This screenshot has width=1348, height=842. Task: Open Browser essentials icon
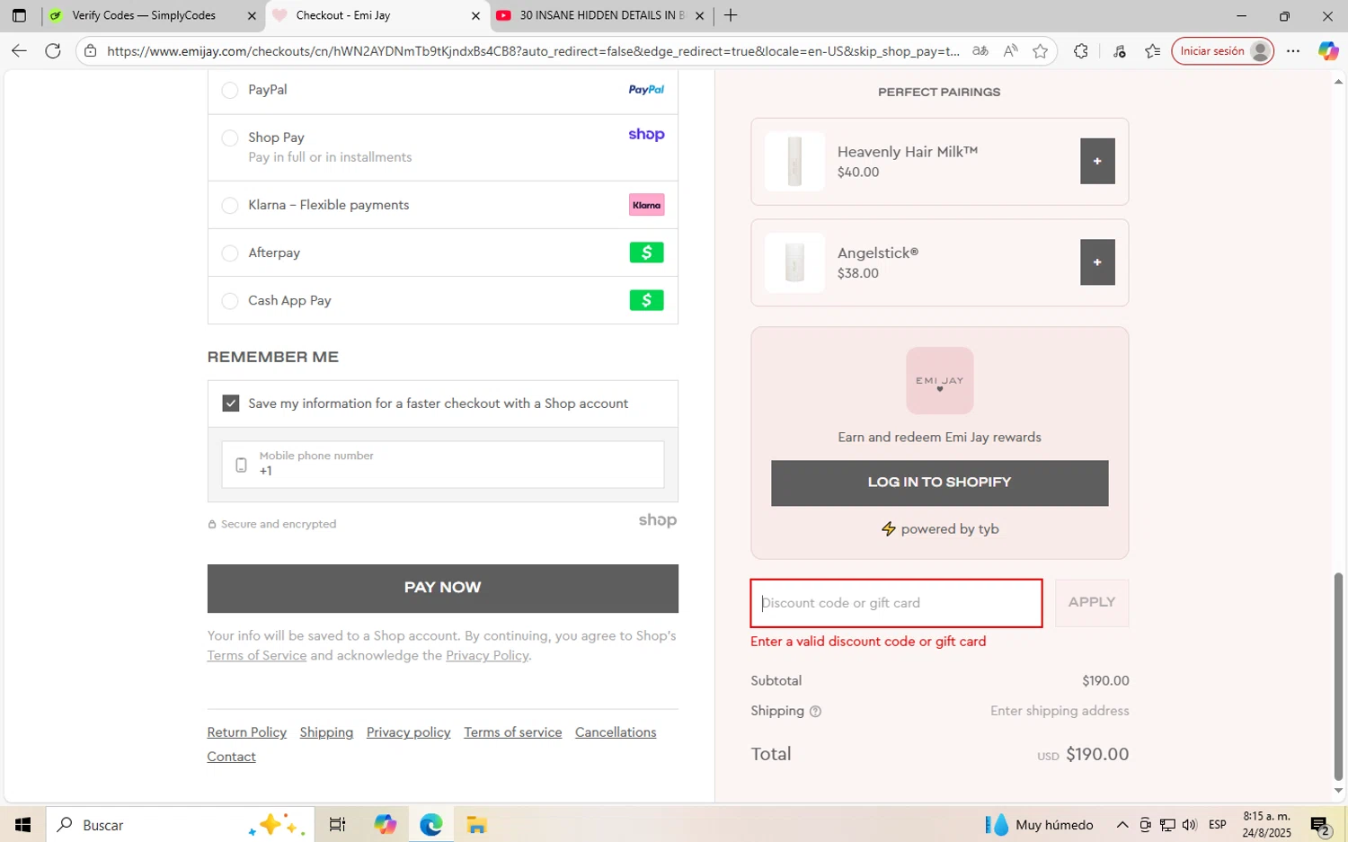(1120, 51)
